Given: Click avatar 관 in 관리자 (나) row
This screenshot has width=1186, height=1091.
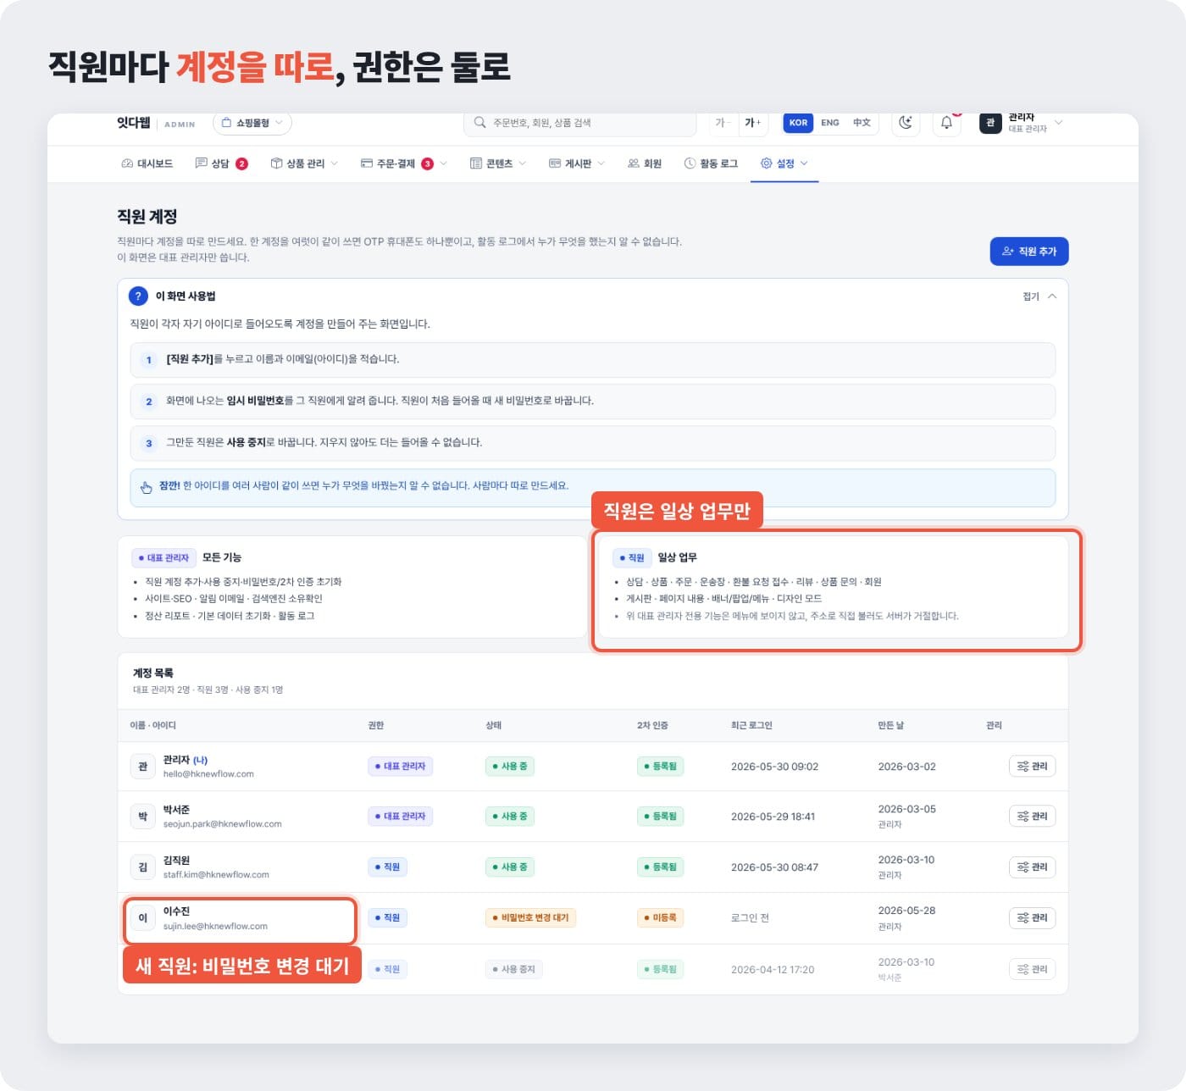Looking at the screenshot, I should [142, 767].
